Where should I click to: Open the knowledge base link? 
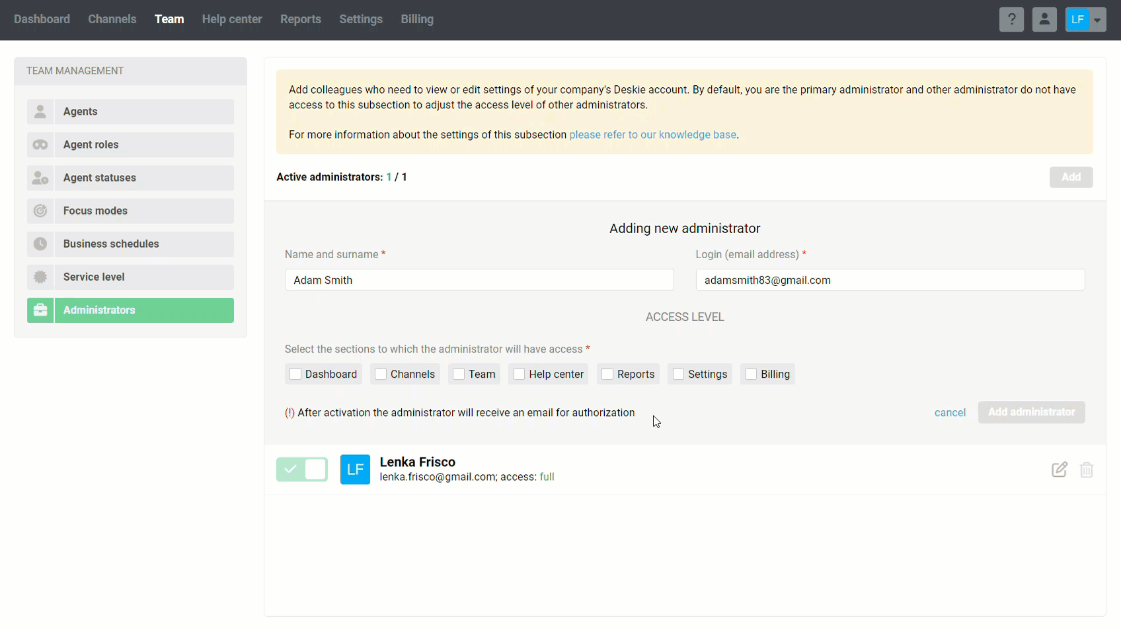(652, 135)
